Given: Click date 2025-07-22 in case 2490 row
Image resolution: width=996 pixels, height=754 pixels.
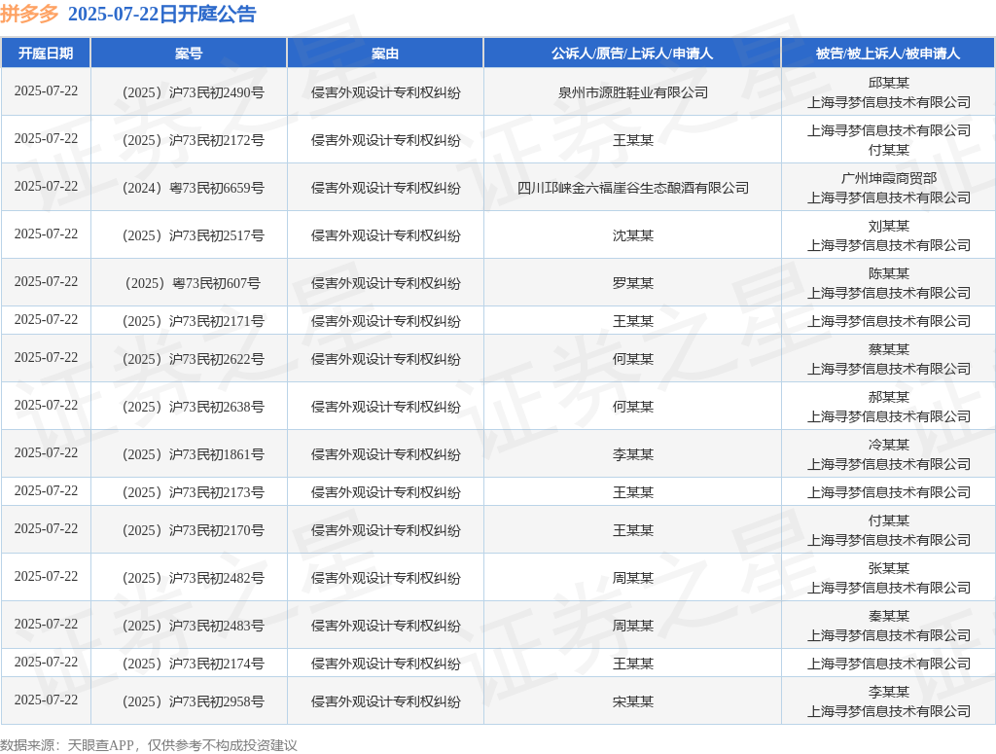Looking at the screenshot, I should [x=46, y=90].
